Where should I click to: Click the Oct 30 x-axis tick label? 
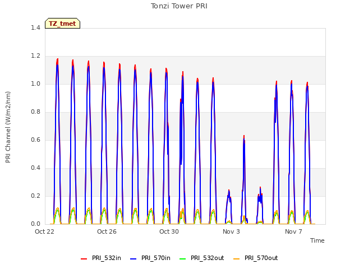[x=169, y=231]
